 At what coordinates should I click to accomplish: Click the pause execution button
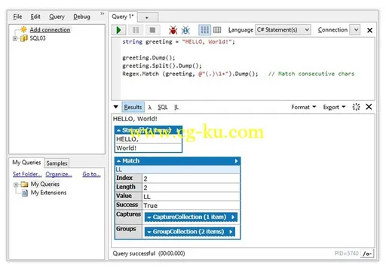[136, 30]
